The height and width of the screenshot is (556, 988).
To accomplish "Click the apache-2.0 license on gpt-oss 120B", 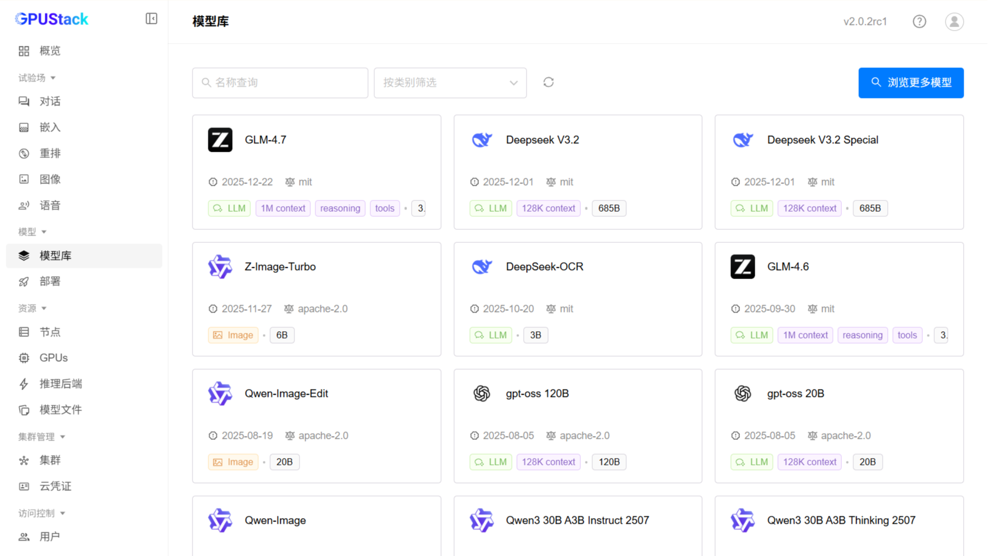I will (585, 435).
